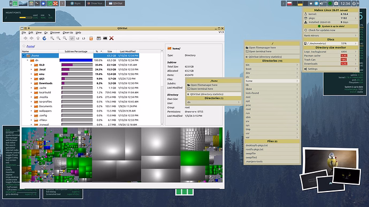Launch terminal from top panel
369x207 pixels.
tap(37, 3)
